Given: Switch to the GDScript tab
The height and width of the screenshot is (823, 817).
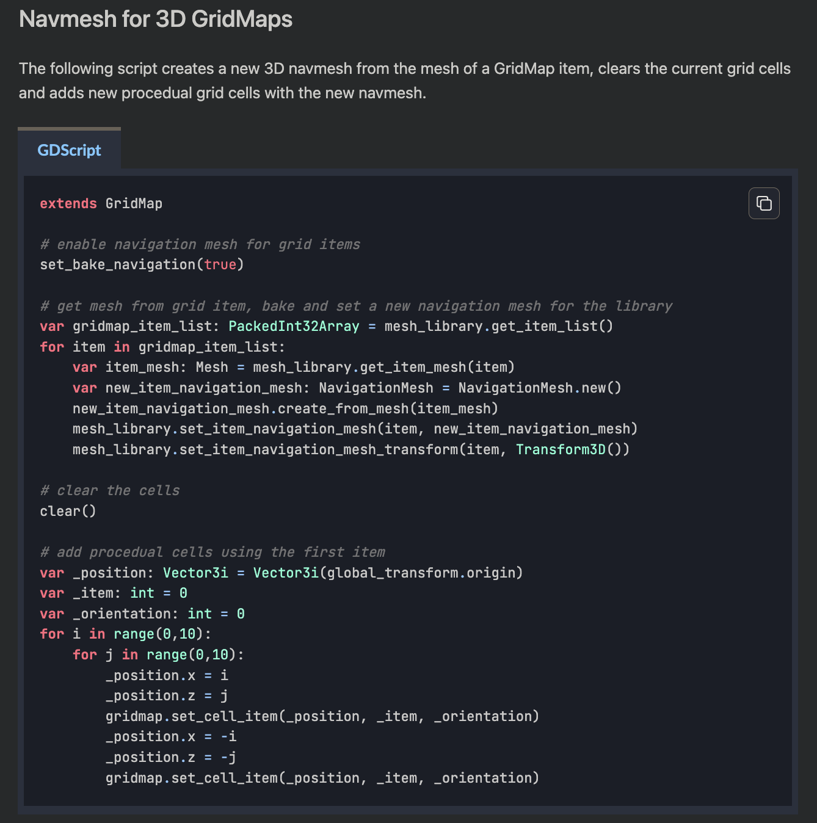Looking at the screenshot, I should click(69, 150).
